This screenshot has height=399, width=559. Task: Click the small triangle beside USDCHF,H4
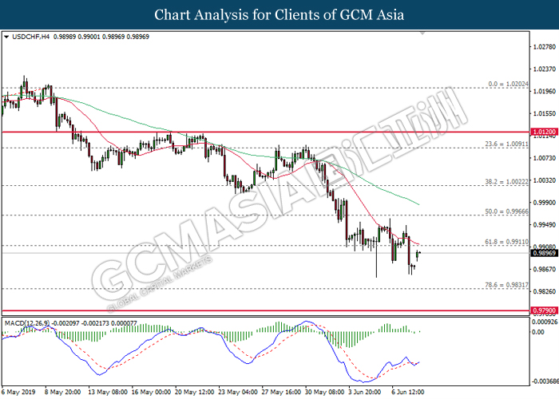click(6, 37)
